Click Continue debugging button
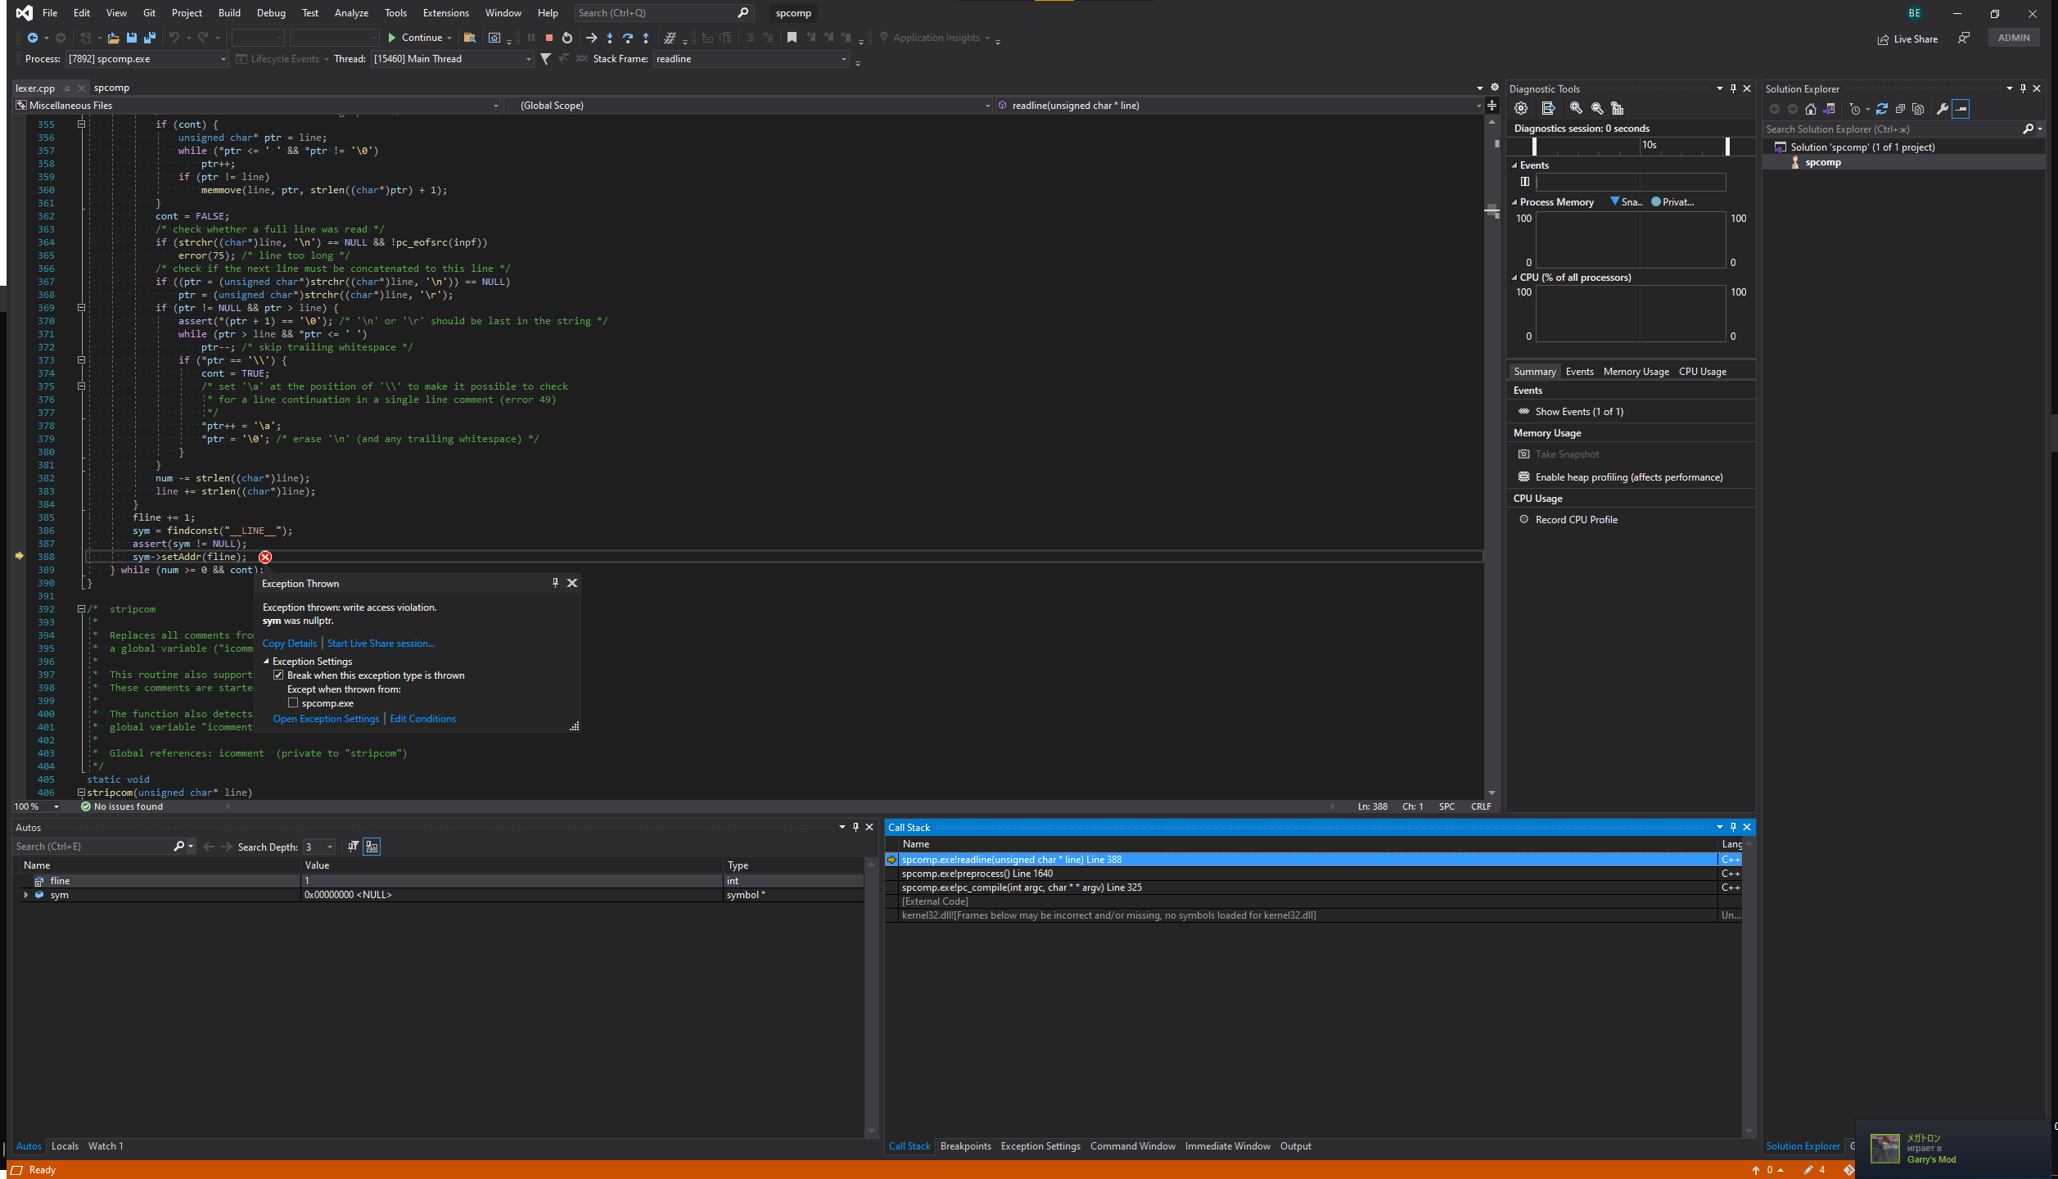This screenshot has width=2058, height=1179. coord(420,38)
